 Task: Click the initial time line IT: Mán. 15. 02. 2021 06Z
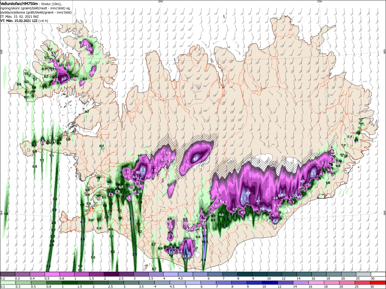coord(20,17)
